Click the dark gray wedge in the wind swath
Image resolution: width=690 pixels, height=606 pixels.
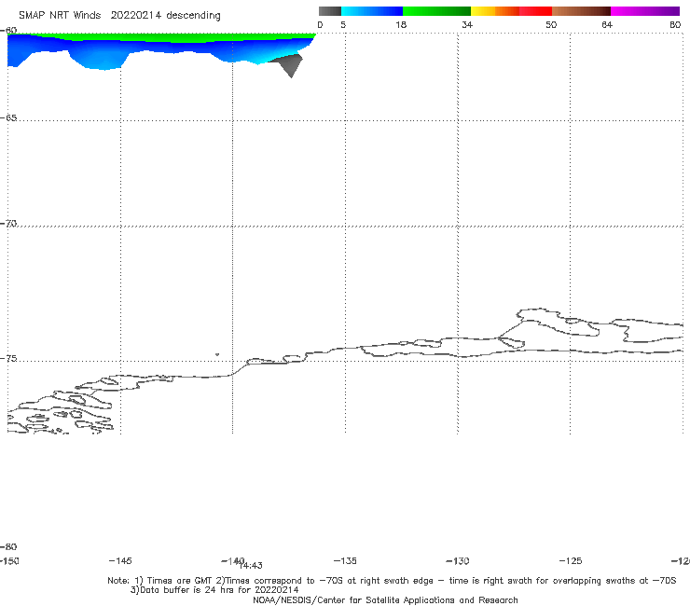[x=288, y=64]
